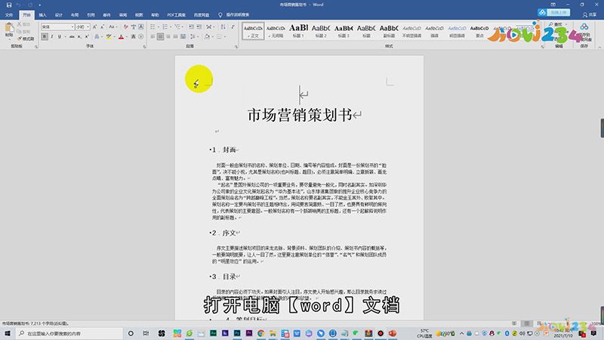Toggle Subscript formatting
This screenshot has width=604, height=340.
point(79,36)
